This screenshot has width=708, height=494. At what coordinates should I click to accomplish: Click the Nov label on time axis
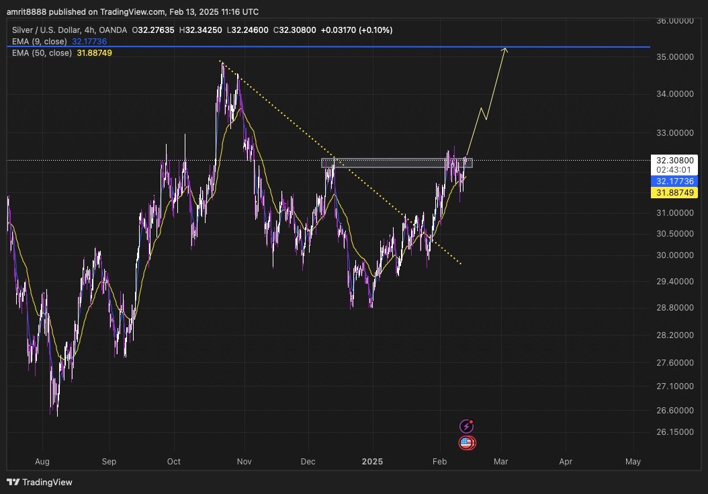(x=245, y=462)
